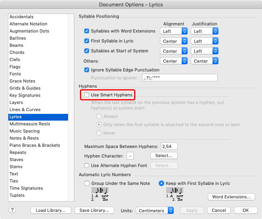Screen dimensions: 262x219
Task: Enable the Use Smart Hyphens checkbox
Action: click(x=87, y=95)
